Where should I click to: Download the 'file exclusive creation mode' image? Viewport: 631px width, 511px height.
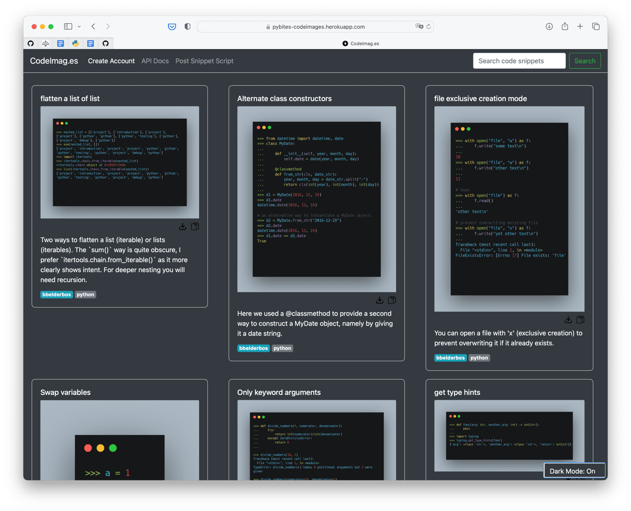click(x=568, y=320)
